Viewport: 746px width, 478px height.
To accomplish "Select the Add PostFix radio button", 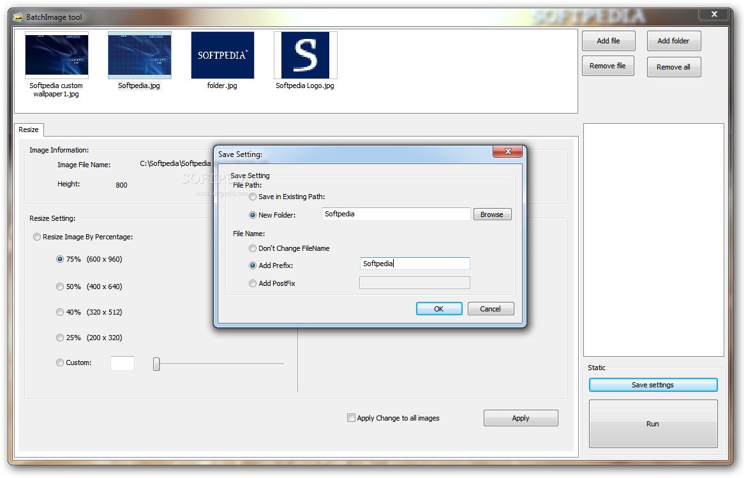I will [253, 283].
